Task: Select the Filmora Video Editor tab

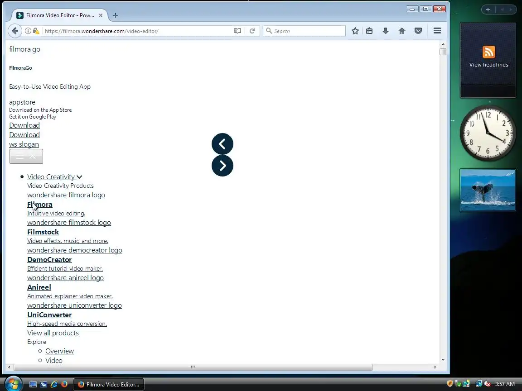Action: point(60,15)
